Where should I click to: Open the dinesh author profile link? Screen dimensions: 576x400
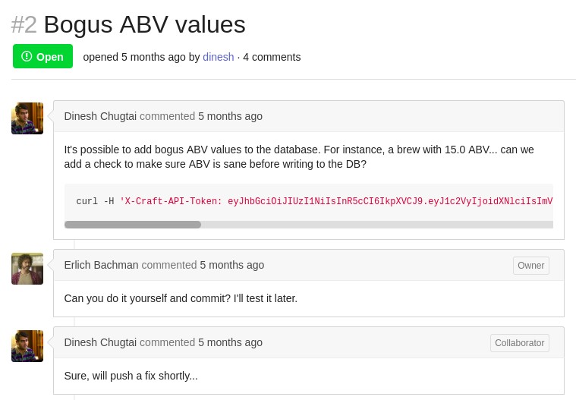click(x=218, y=57)
